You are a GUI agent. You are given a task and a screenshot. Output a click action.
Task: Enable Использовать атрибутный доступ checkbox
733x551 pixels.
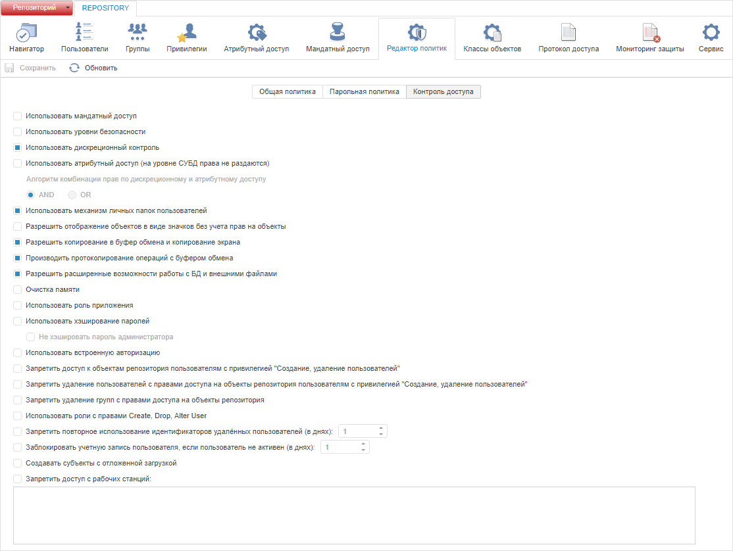coord(17,164)
